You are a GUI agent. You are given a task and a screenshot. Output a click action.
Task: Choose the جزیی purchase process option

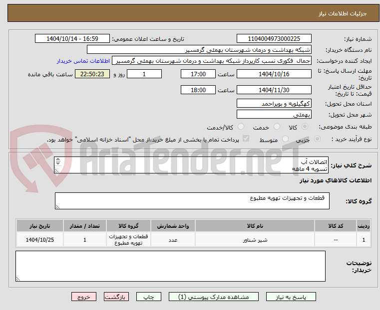click(317, 139)
